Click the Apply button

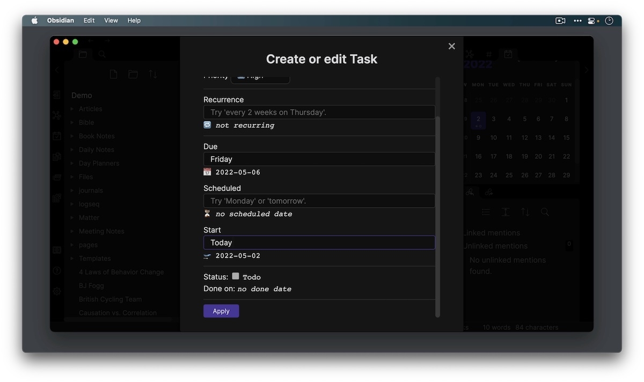(x=221, y=311)
